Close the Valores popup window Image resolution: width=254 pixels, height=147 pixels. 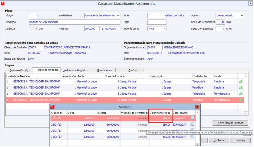pos(197,107)
